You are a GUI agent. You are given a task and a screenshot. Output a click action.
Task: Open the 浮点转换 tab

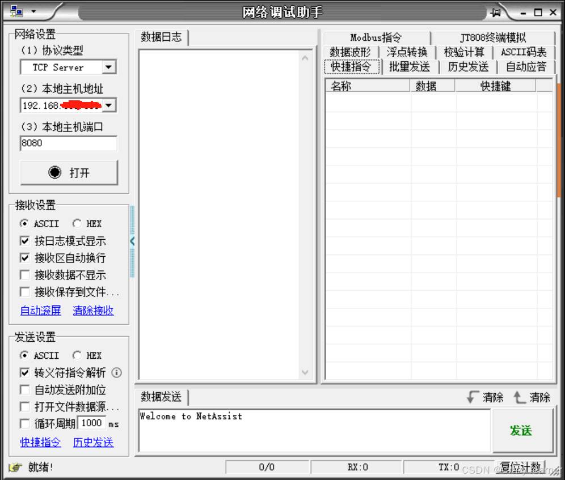[407, 52]
